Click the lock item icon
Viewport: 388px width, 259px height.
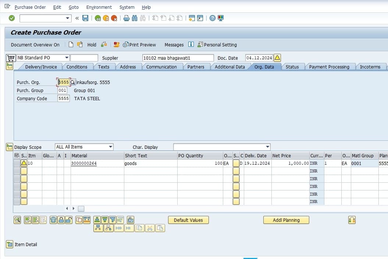point(61,220)
